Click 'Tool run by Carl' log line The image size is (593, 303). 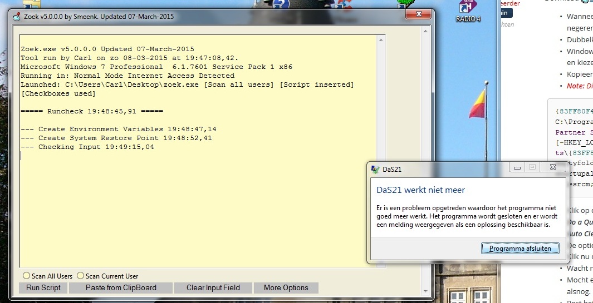coord(130,58)
